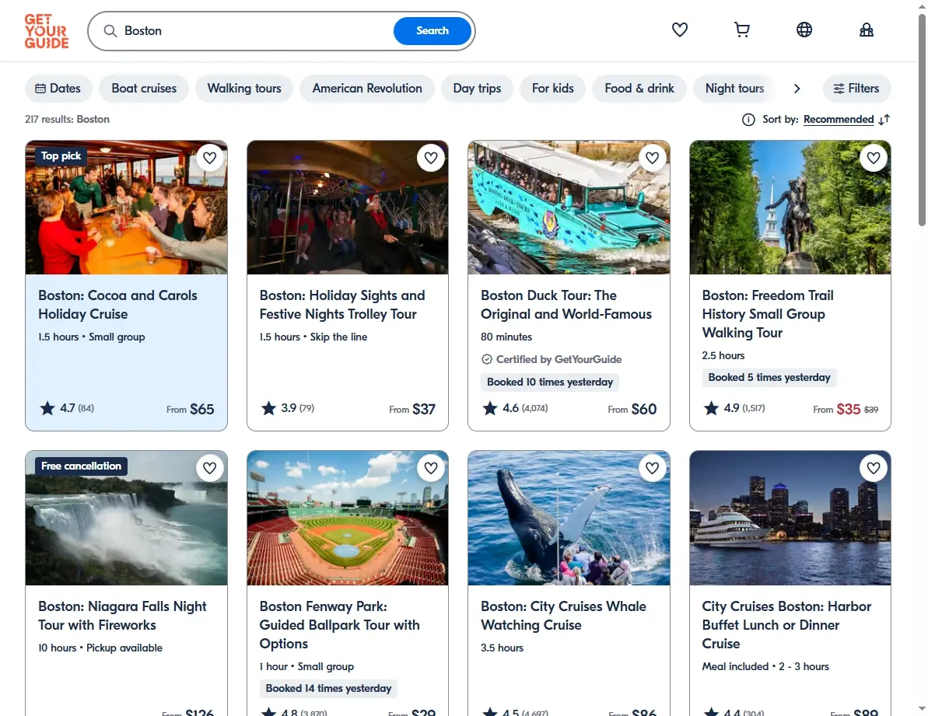Click star rating icon on Duck Tour
Screen dimensions: 928x716
pos(489,408)
